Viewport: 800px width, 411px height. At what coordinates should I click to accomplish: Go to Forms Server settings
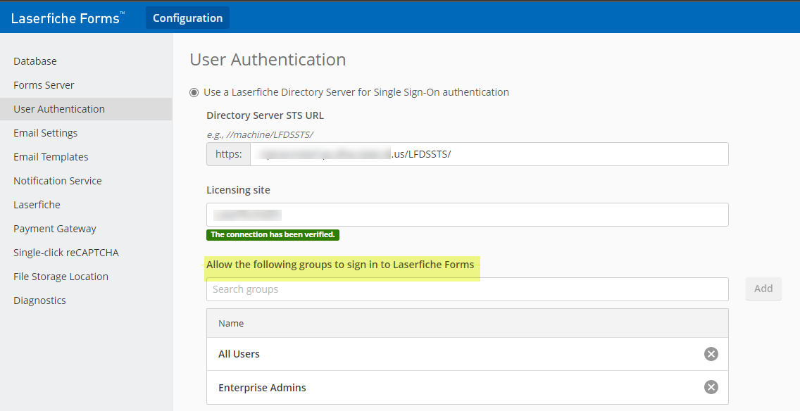click(44, 85)
